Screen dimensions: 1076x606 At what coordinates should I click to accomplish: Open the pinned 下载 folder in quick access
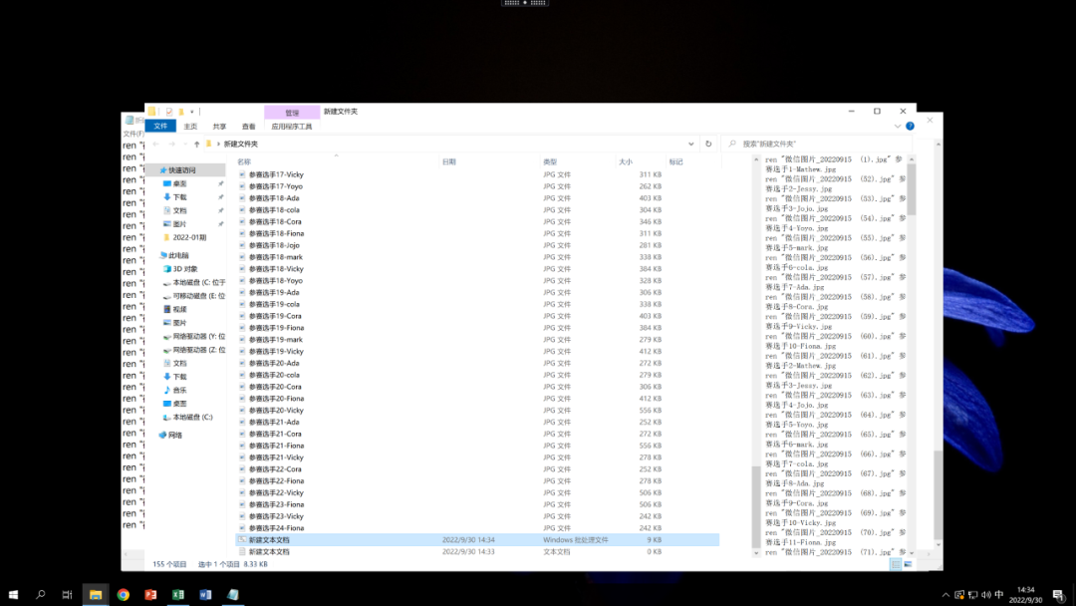[179, 197]
